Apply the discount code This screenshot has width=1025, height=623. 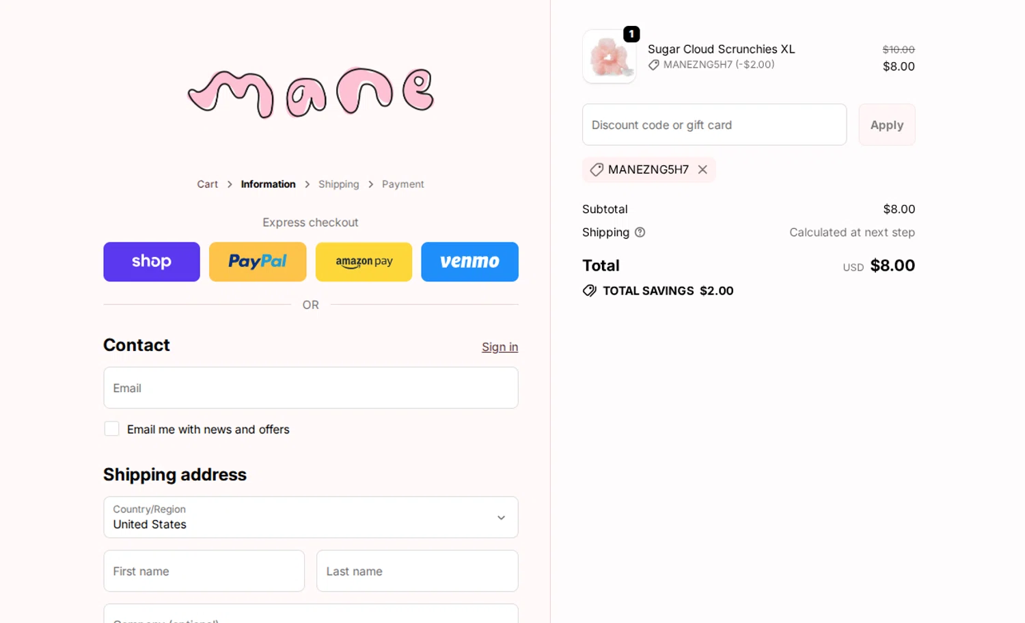(x=887, y=125)
